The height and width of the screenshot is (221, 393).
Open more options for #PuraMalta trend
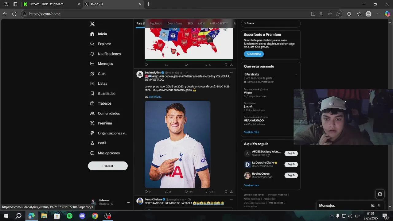(x=296, y=74)
